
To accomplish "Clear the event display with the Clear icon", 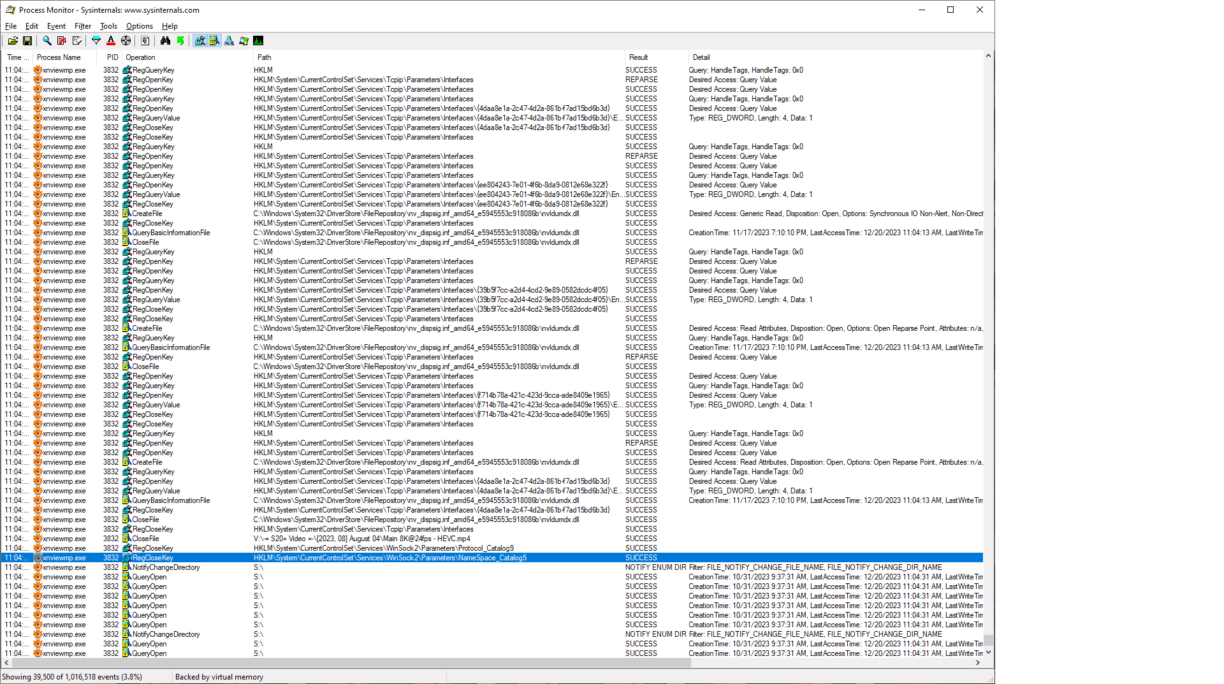I will pos(77,41).
